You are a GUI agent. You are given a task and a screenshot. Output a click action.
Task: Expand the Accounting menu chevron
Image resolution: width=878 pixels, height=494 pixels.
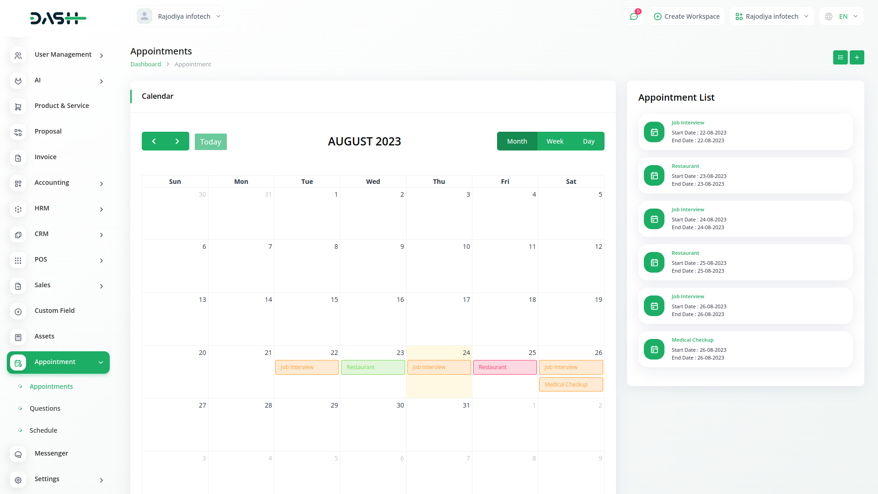102,183
